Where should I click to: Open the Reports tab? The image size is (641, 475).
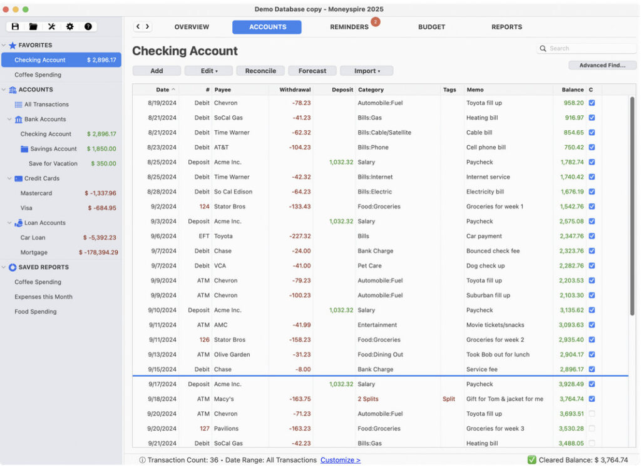(506, 27)
